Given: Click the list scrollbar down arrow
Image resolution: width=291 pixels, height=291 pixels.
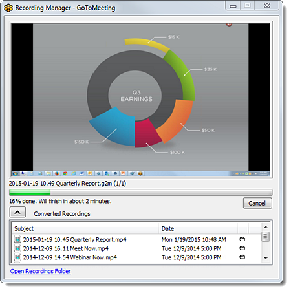Looking at the screenshot, I should (x=266, y=258).
